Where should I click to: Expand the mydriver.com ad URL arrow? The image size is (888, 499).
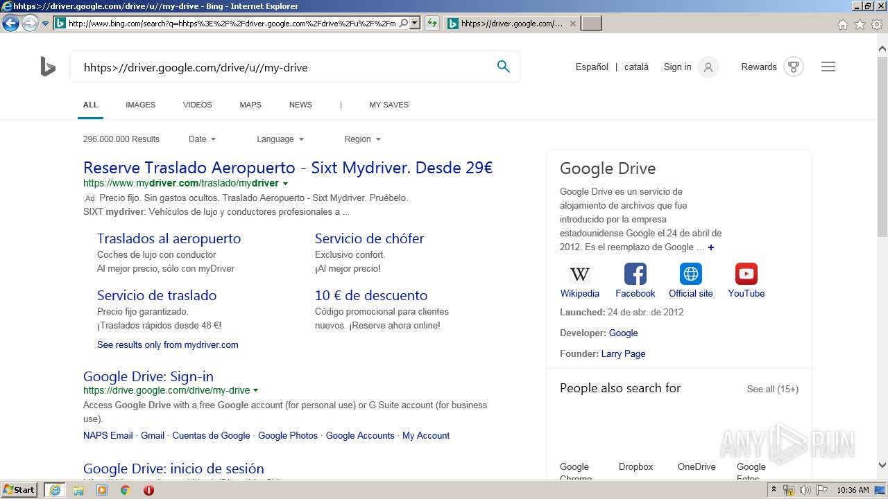285,184
